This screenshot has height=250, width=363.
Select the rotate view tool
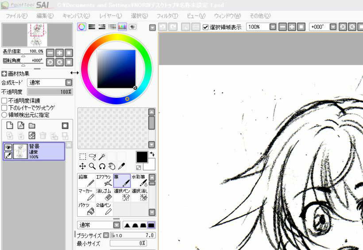102,166
